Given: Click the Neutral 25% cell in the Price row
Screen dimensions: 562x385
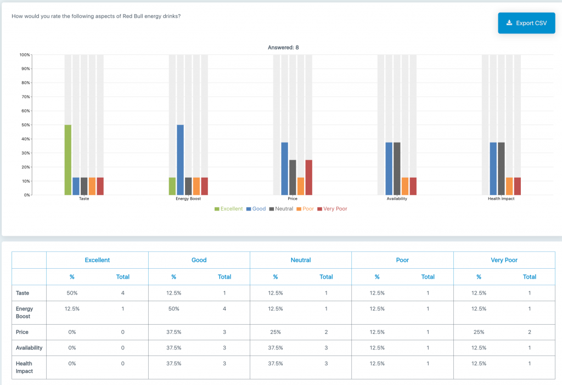Looking at the screenshot, I should pos(276,332).
